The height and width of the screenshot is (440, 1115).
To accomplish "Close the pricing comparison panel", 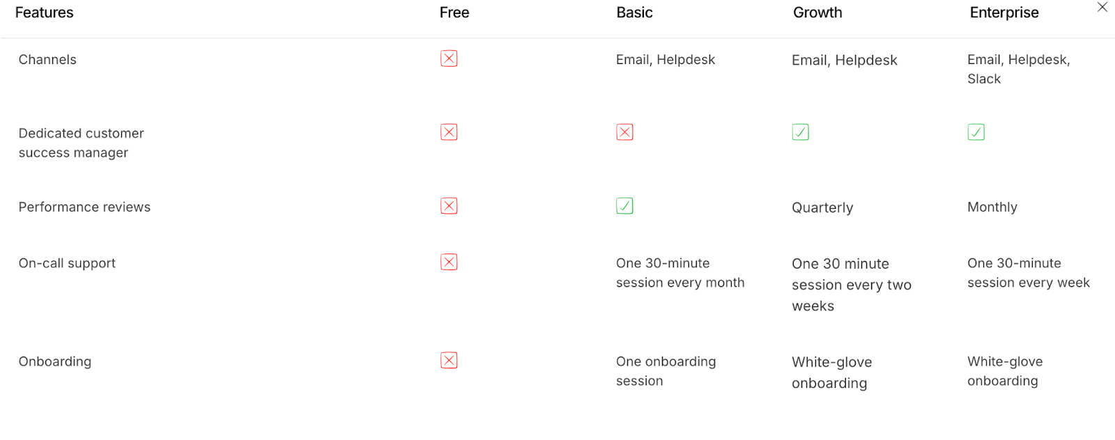I will click(x=1102, y=7).
